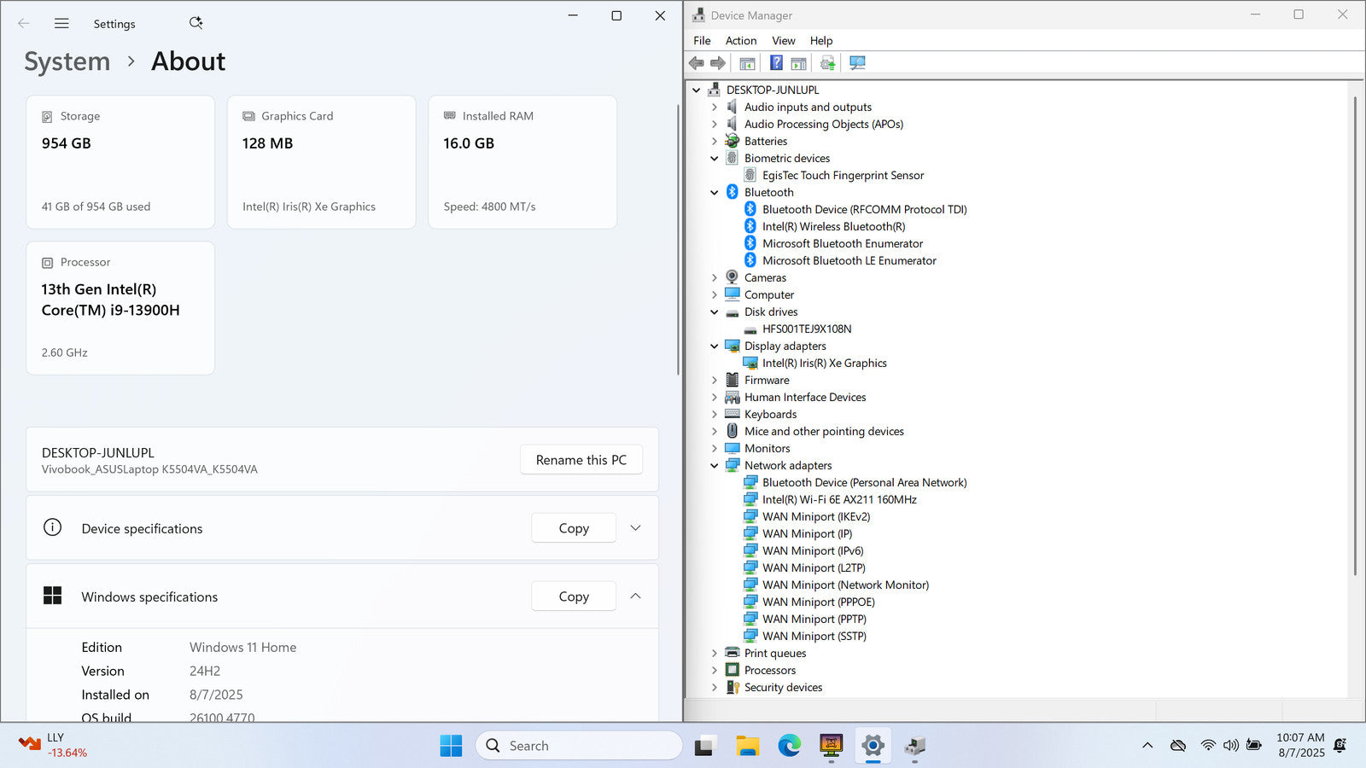Collapse the Bluetooth category in tree
Screen dimensions: 1366x768
[715, 193]
